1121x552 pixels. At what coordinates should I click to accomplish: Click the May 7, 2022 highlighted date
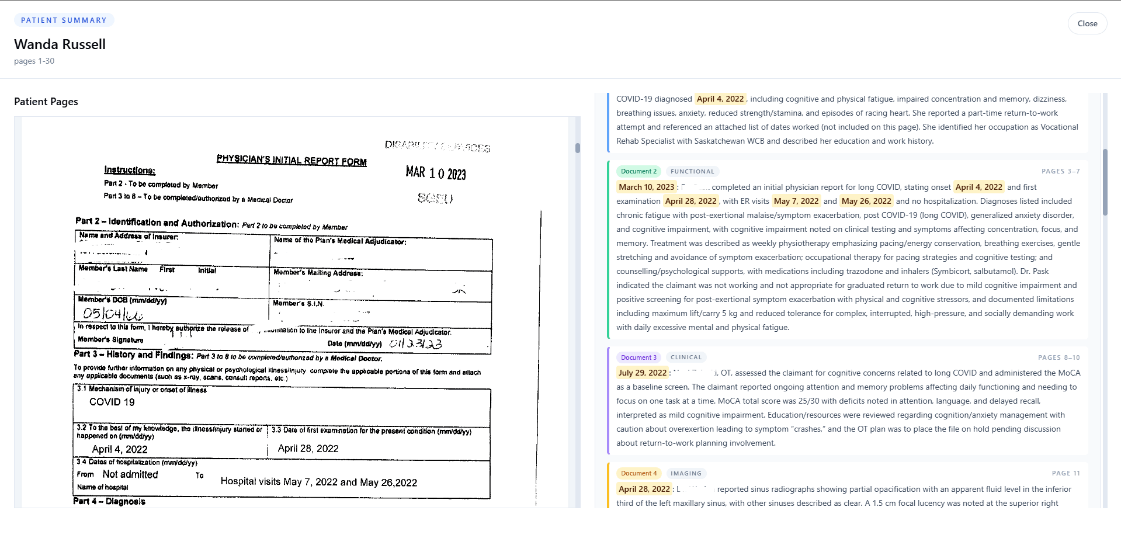(796, 201)
